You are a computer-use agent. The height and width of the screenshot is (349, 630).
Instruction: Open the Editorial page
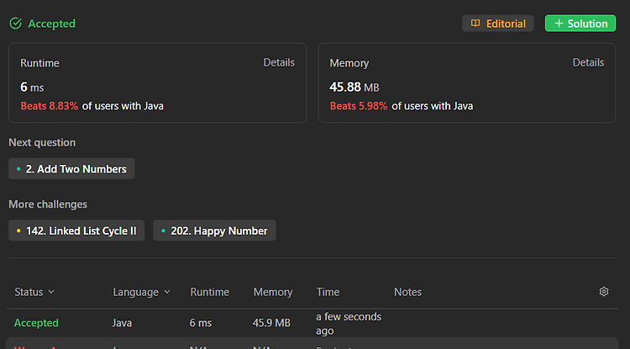[x=498, y=24]
